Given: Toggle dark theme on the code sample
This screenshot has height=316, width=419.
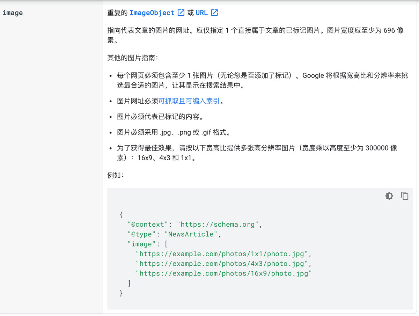Looking at the screenshot, I should (389, 196).
